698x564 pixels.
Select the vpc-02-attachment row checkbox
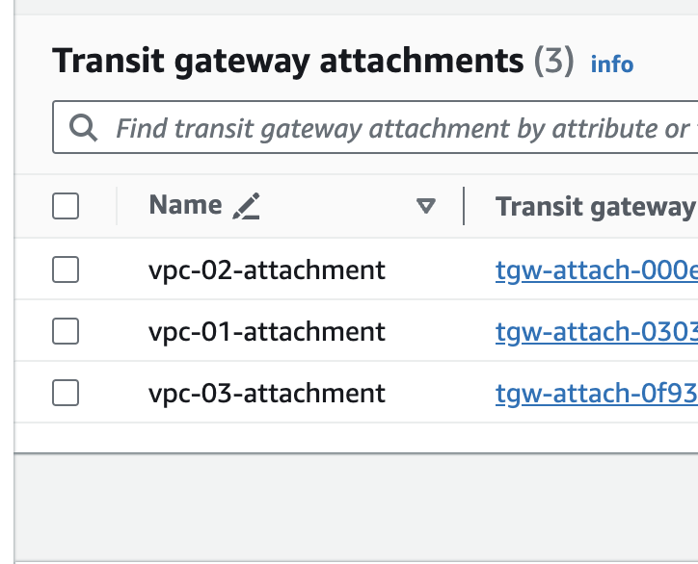(66, 270)
